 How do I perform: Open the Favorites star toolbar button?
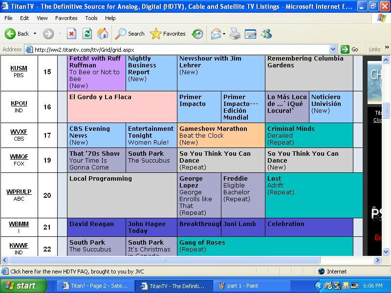[168, 34]
